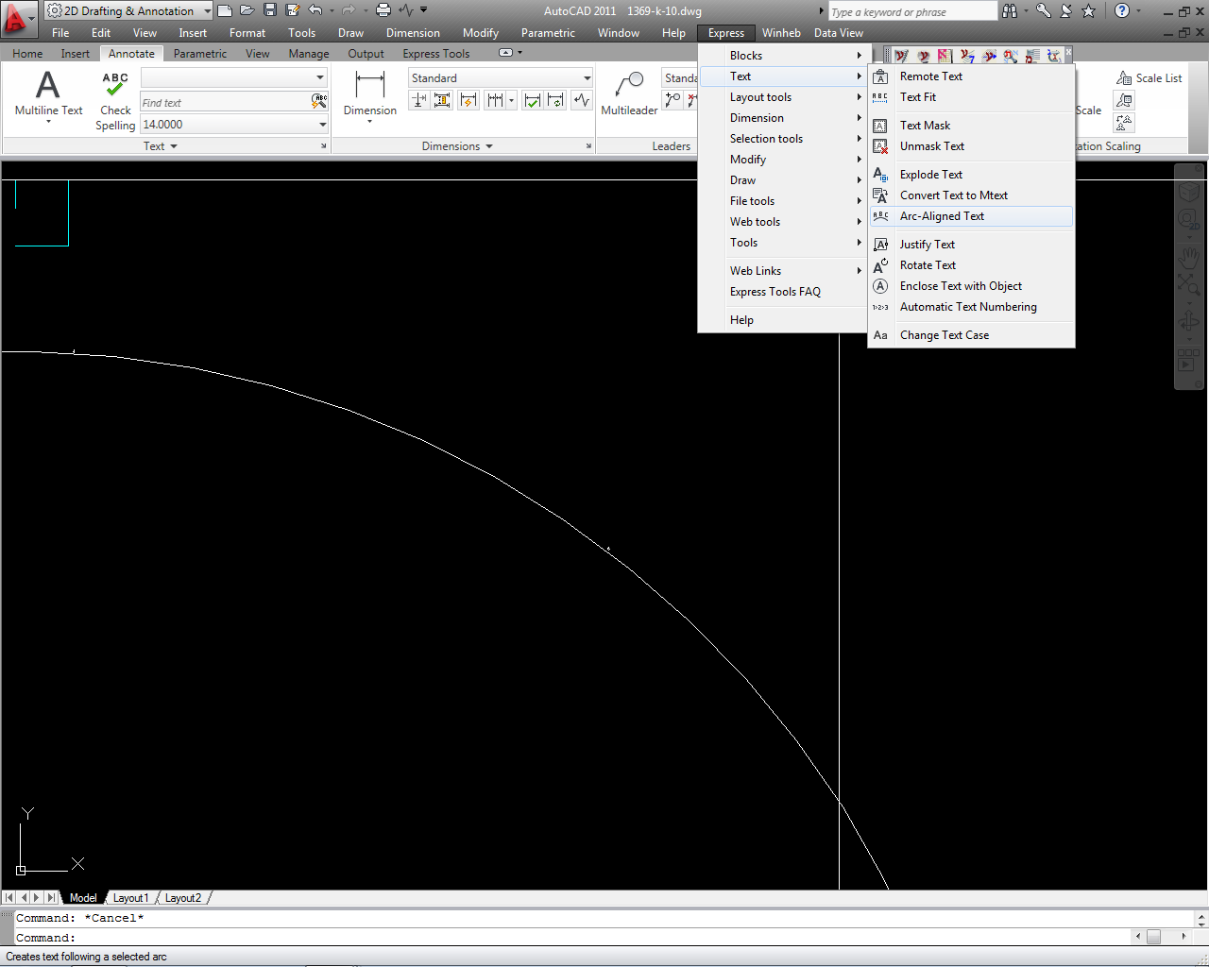The height and width of the screenshot is (967, 1209).
Task: Switch to the Layout1 tab
Action: click(x=130, y=898)
